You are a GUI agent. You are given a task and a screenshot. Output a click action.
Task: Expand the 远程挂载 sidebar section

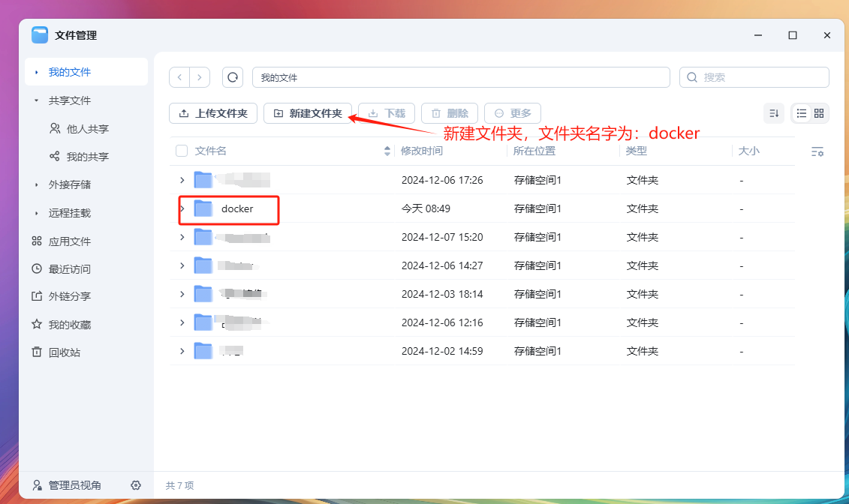coord(36,213)
